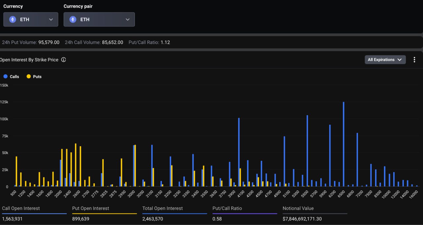Open the All Expirations dropdown
Image resolution: width=423 pixels, height=225 pixels.
385,60
